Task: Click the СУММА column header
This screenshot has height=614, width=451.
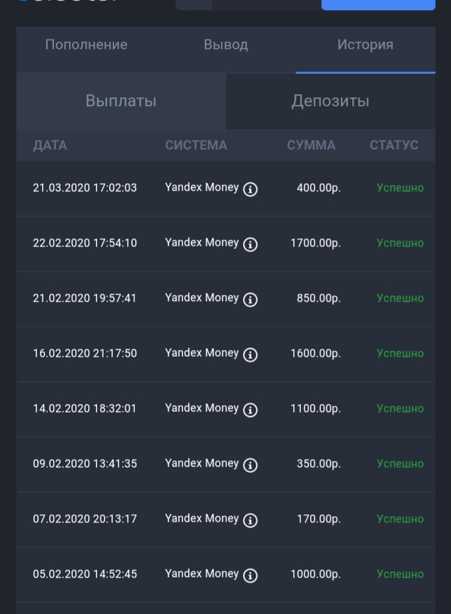Action: (x=311, y=146)
